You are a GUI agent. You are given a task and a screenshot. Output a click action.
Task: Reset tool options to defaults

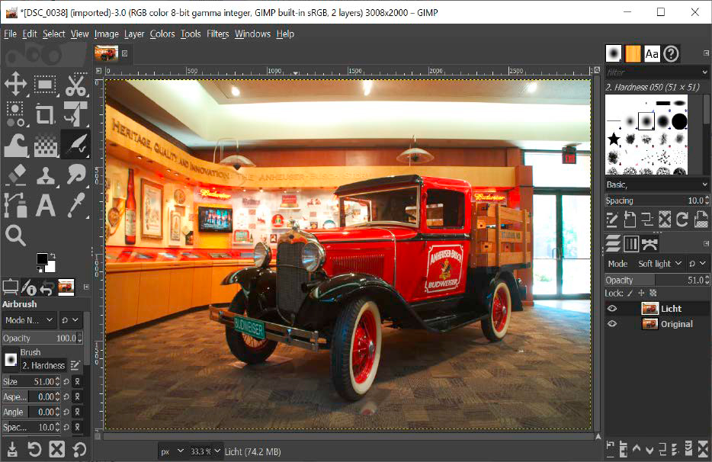(x=79, y=449)
